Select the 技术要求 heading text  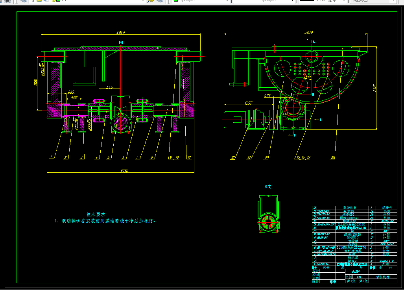[x=96, y=214]
